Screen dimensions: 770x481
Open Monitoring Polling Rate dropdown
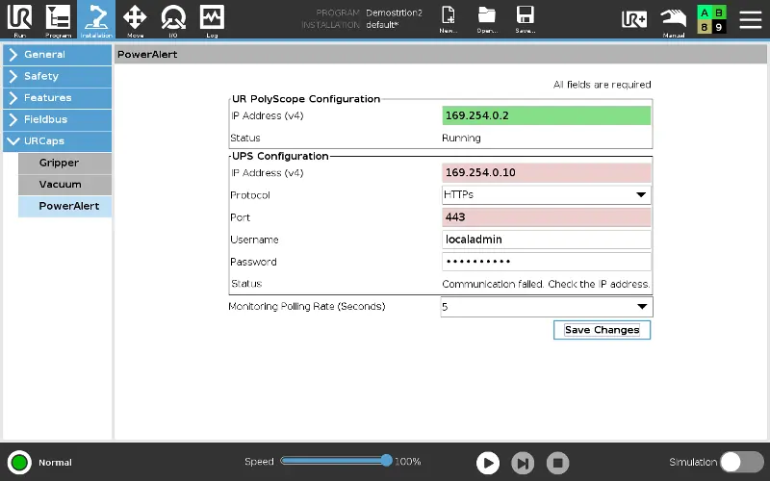pyautogui.click(x=547, y=307)
